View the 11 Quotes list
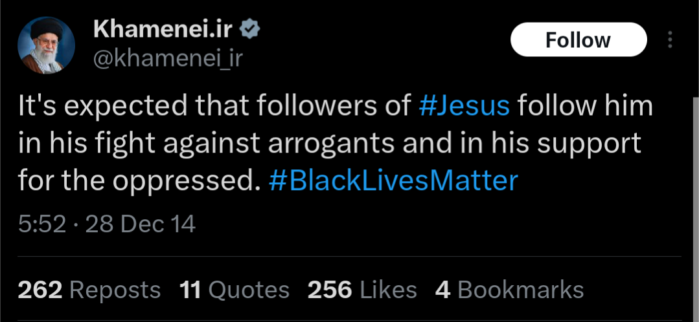 coord(235,290)
